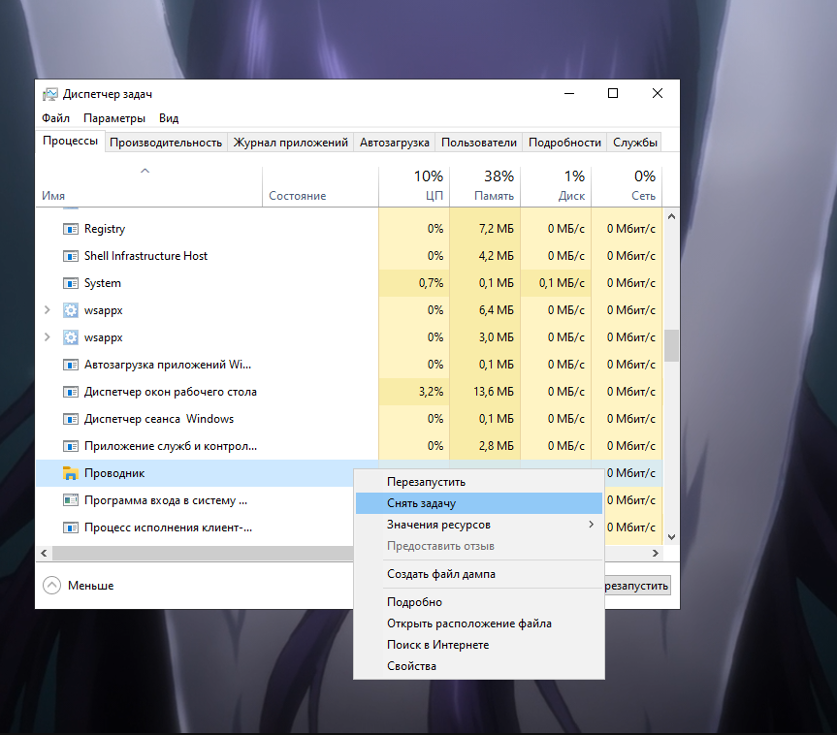Expand the wsappx group using 6,4 МБ
Image resolution: width=837 pixels, height=735 pixels.
coord(47,310)
